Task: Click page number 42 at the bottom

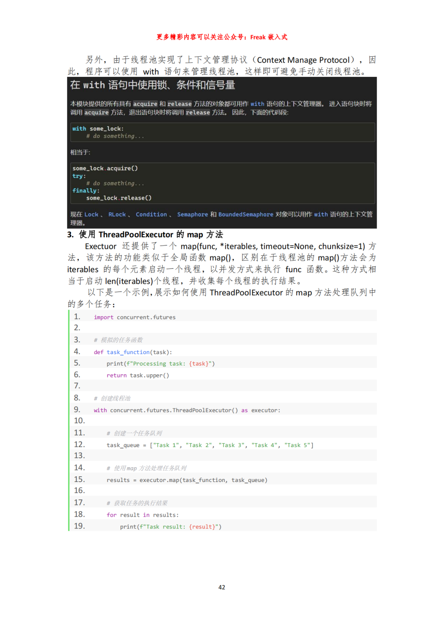Action: [x=222, y=587]
